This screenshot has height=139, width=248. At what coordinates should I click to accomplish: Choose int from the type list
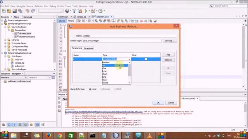click(115, 65)
